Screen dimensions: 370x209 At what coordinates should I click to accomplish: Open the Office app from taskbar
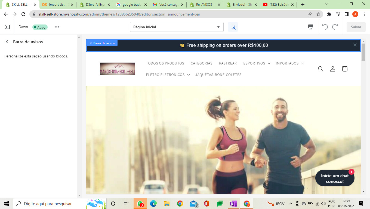point(206,204)
